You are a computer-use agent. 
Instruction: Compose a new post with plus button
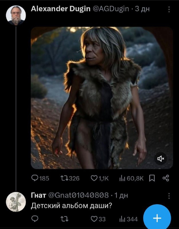click(157, 218)
